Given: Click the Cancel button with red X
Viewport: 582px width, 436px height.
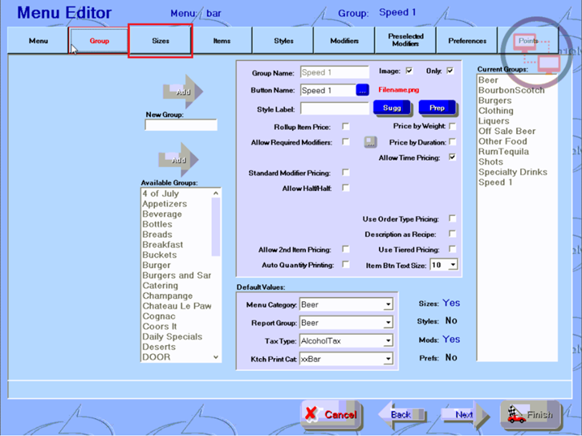Looking at the screenshot, I should (331, 414).
